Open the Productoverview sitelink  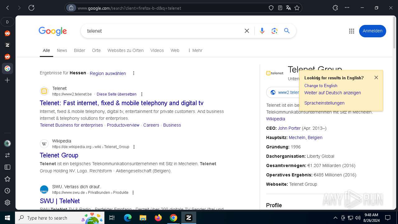tap(123, 125)
